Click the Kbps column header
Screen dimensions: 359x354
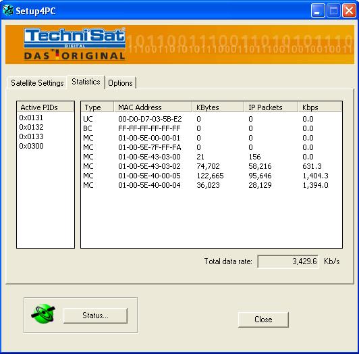320,107
